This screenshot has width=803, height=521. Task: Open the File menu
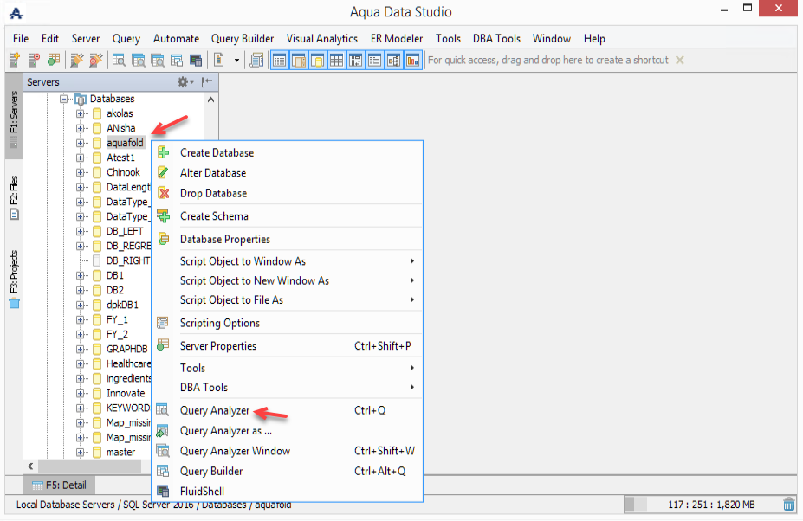click(x=21, y=38)
